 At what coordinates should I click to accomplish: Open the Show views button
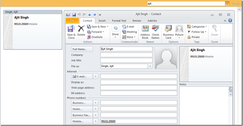(x=115, y=31)
